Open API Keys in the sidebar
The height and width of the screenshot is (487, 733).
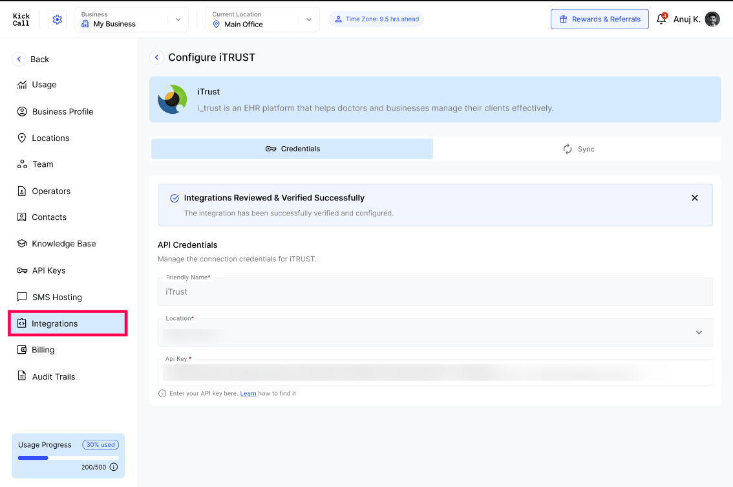click(x=68, y=270)
